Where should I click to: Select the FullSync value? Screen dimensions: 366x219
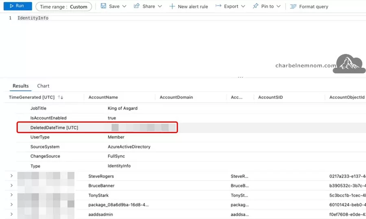coord(116,156)
